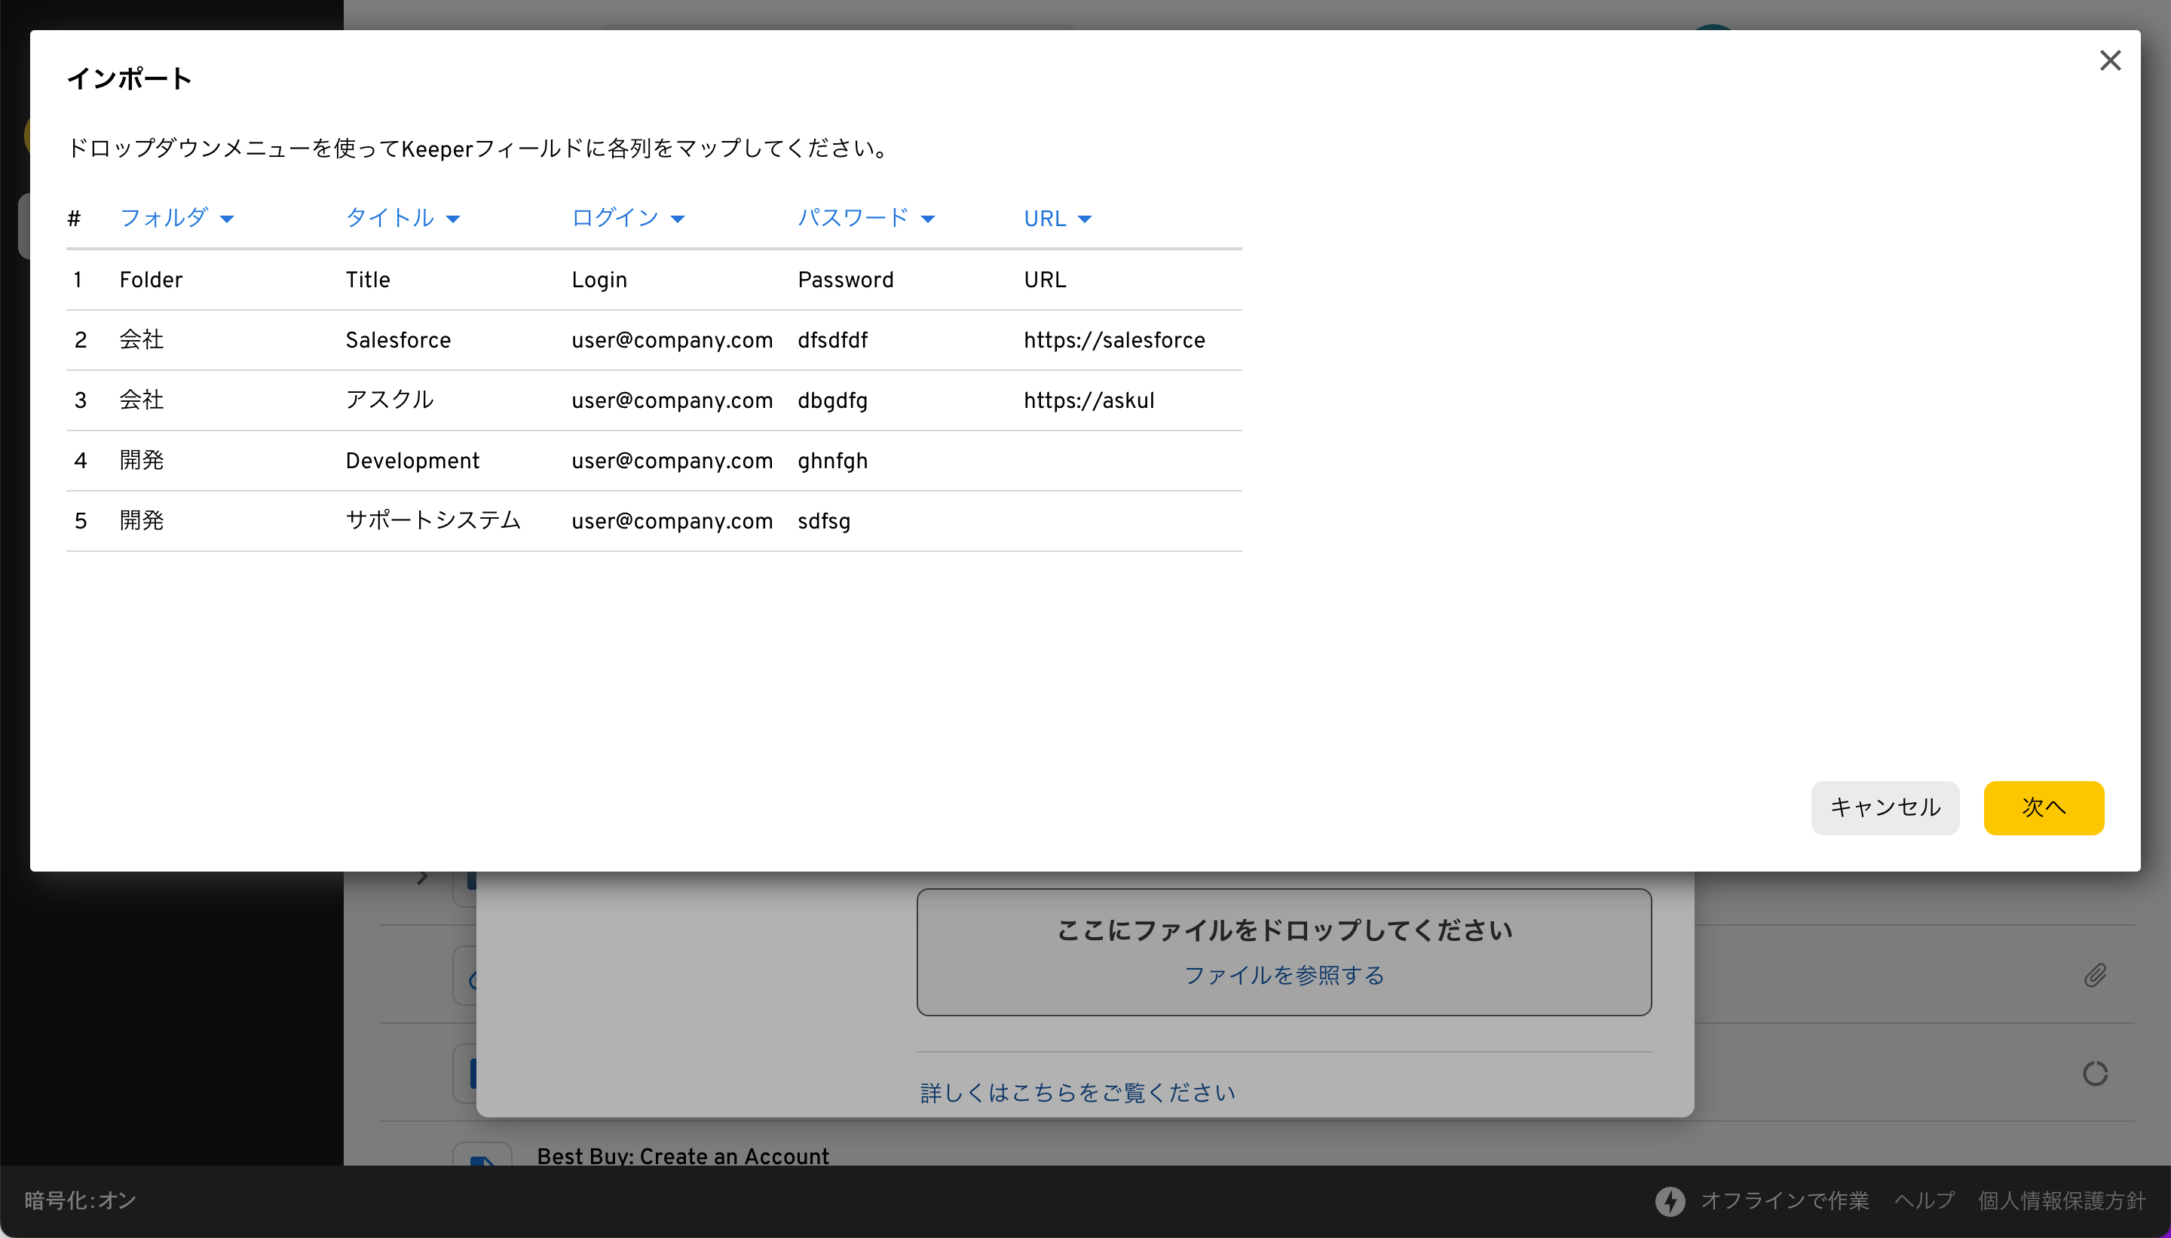The height and width of the screenshot is (1238, 2171).
Task: Click the キャンセル button
Action: (x=1885, y=807)
